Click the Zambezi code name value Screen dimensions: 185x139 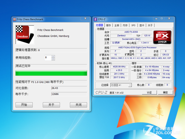pyautogui.click(x=121, y=35)
